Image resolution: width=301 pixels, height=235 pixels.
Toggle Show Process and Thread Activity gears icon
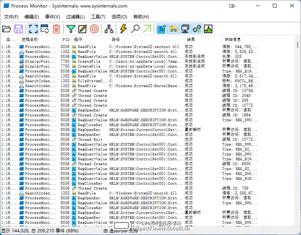(197, 29)
